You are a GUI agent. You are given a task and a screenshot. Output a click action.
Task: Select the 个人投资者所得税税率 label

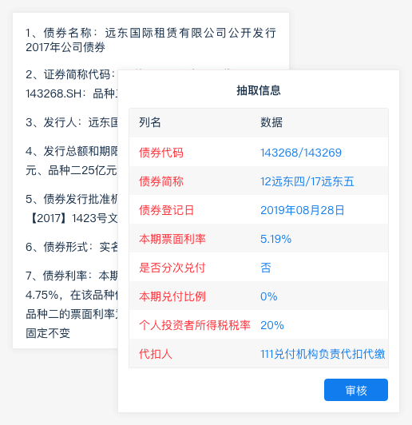coord(195,325)
